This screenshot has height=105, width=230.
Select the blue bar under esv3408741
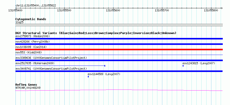tap(119, 71)
